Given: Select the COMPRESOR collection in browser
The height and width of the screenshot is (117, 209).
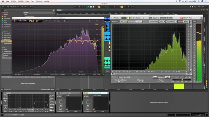Looking at the screenshot, I should [x=7, y=25].
